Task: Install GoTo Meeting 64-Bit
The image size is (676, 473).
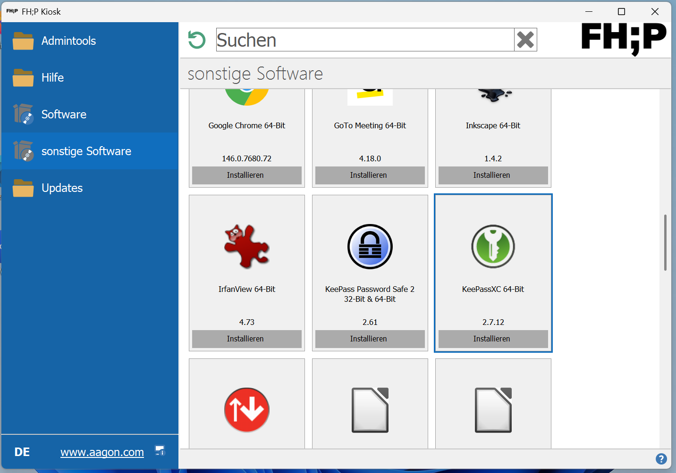Action: pos(370,175)
